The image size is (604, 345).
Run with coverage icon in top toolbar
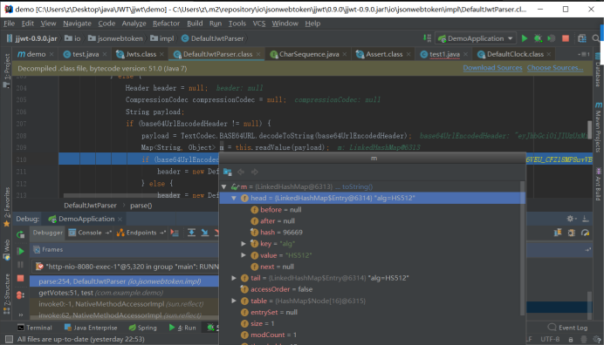[552, 38]
